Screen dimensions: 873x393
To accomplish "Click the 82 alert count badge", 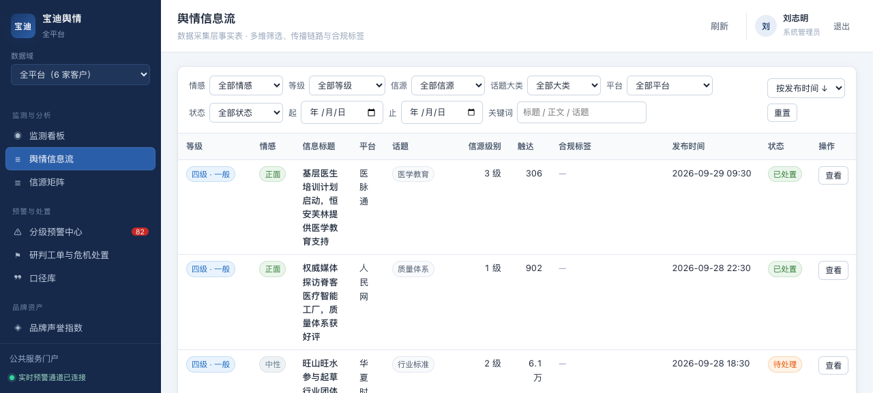I will tap(140, 232).
